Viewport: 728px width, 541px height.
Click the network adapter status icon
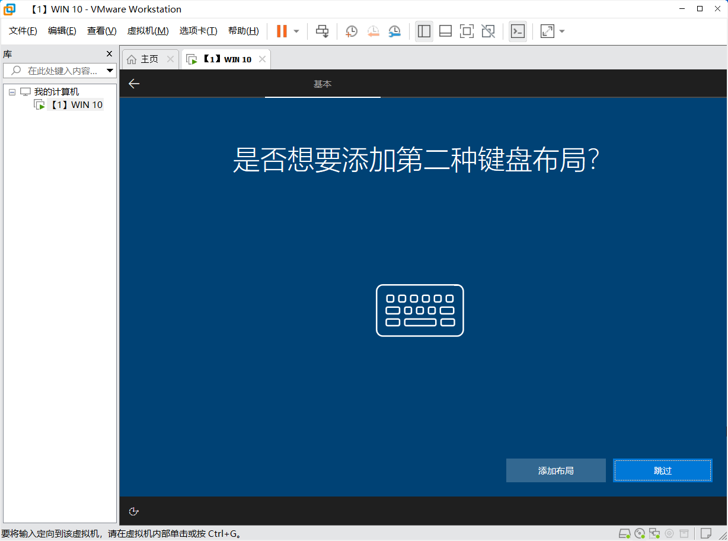click(654, 533)
